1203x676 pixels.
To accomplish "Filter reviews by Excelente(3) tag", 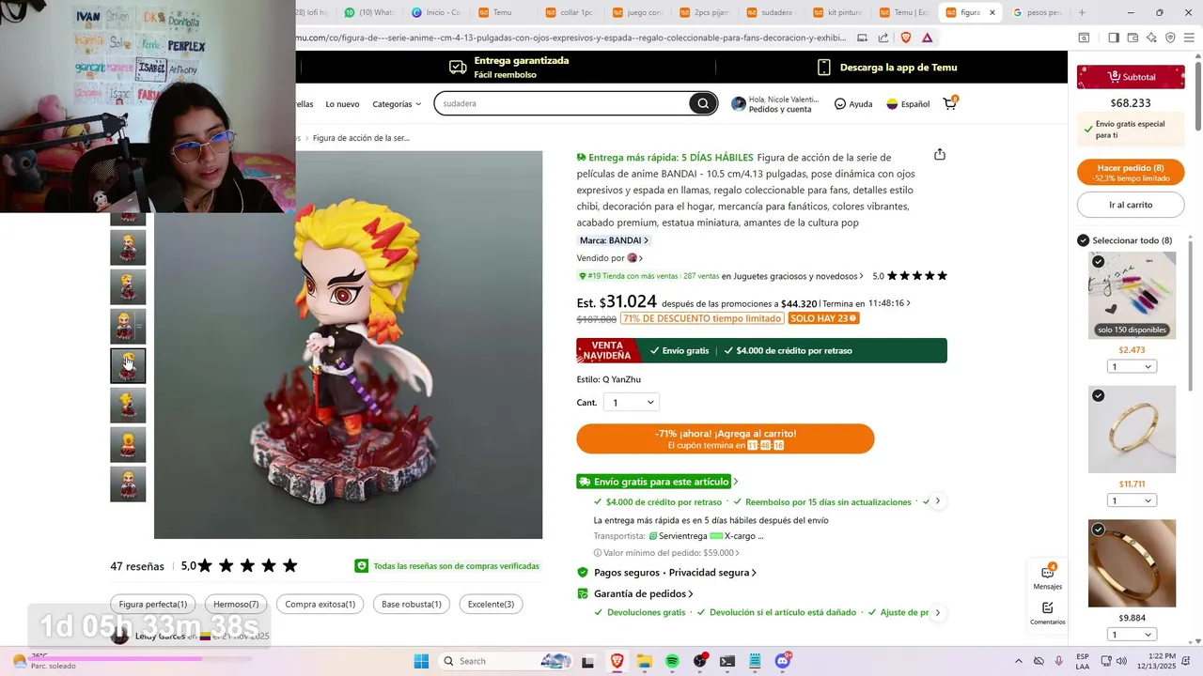I will (491, 604).
